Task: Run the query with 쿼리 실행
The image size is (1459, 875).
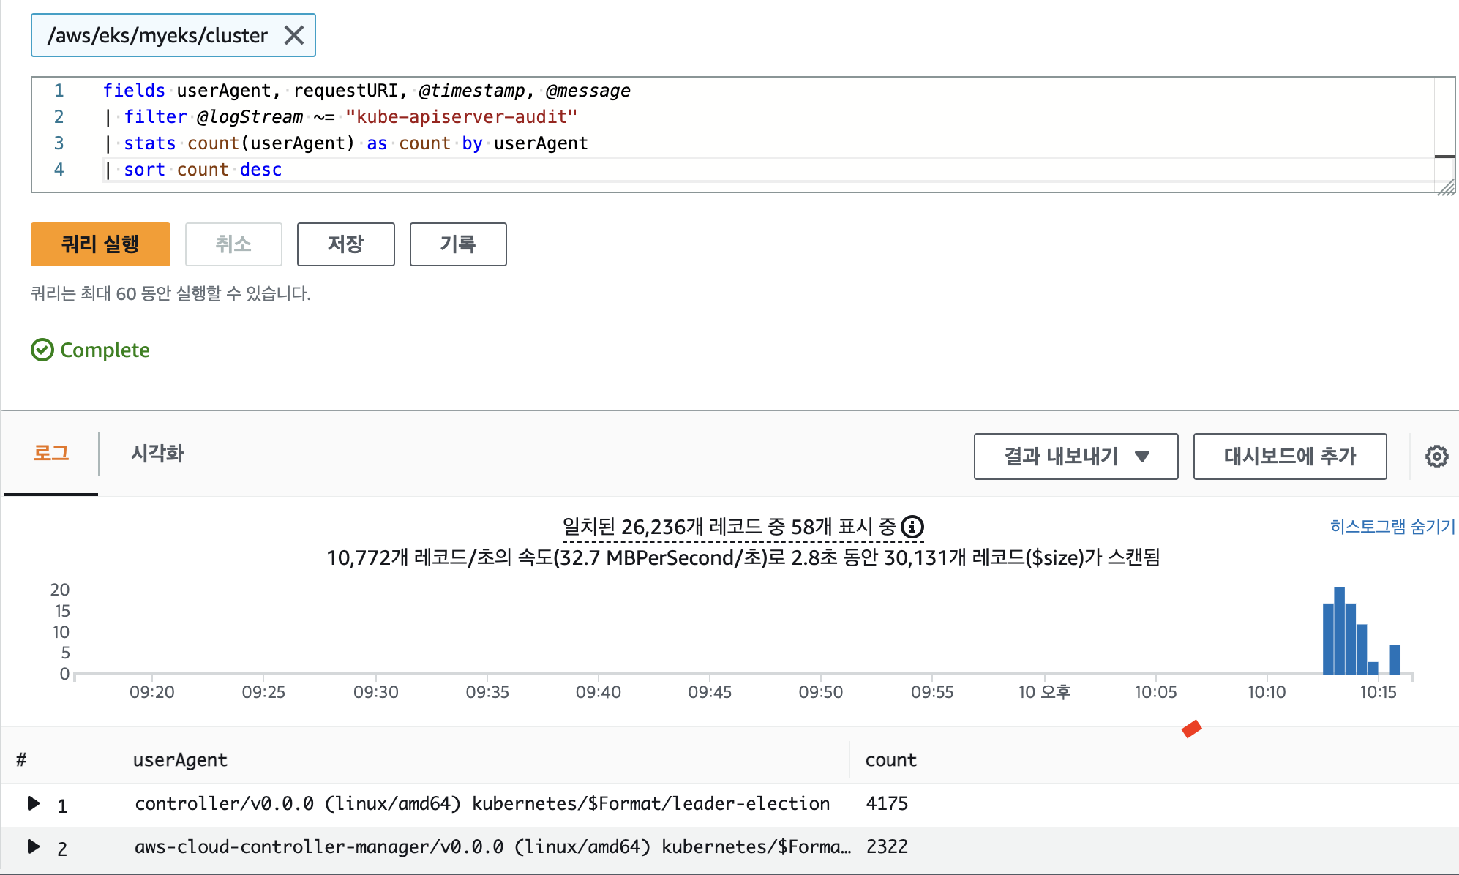Action: point(100,244)
